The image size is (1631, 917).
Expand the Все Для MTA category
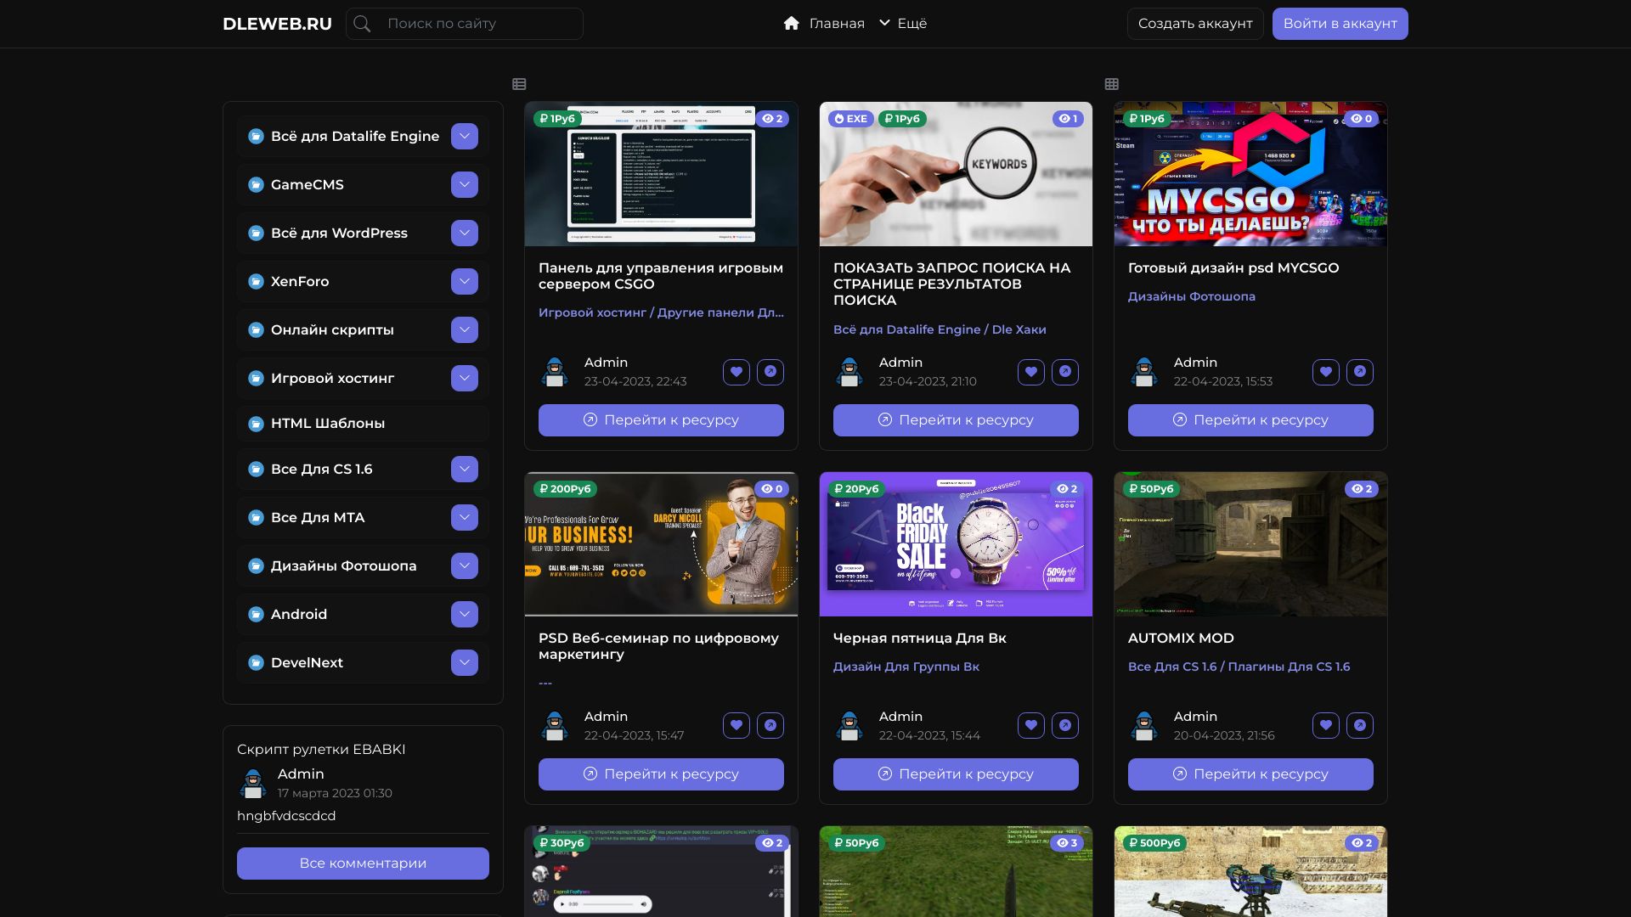(465, 518)
